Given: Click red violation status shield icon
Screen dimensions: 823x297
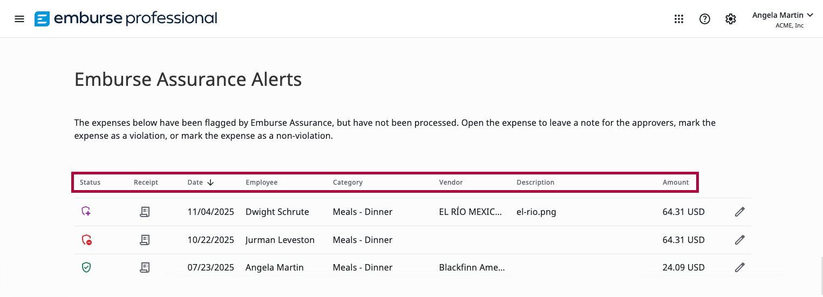Looking at the screenshot, I should coord(86,240).
